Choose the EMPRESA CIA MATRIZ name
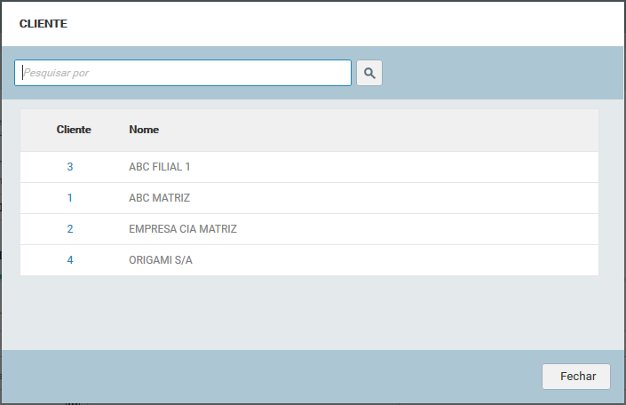Screen dimensions: 626x405 click(x=183, y=229)
